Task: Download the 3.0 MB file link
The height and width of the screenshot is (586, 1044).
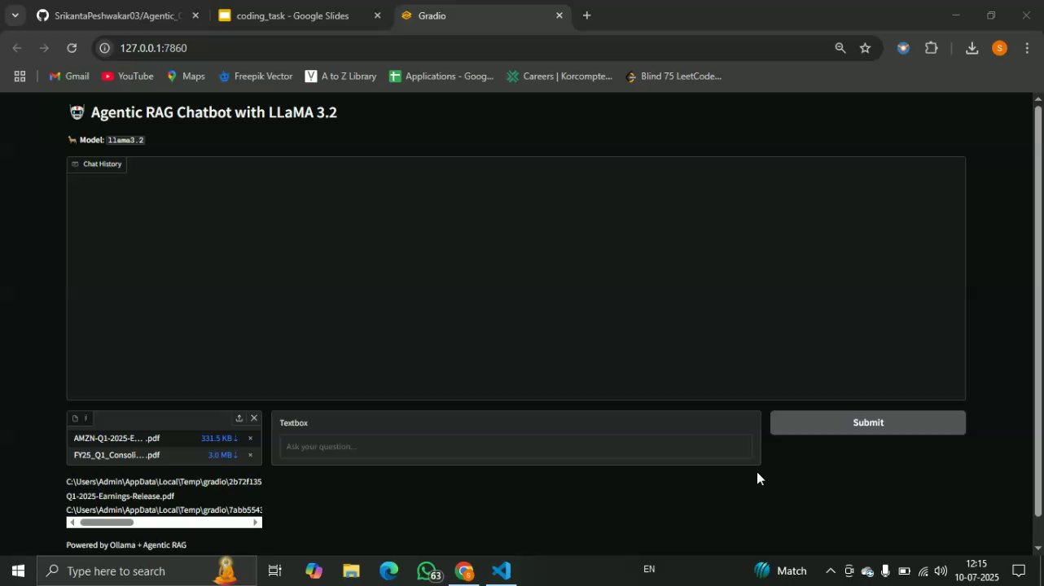Action: click(223, 456)
